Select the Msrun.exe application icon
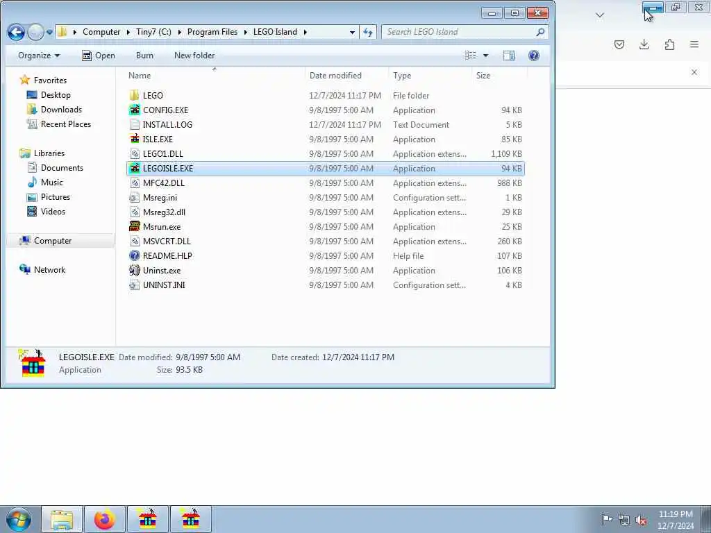The image size is (711, 533). [x=134, y=227]
